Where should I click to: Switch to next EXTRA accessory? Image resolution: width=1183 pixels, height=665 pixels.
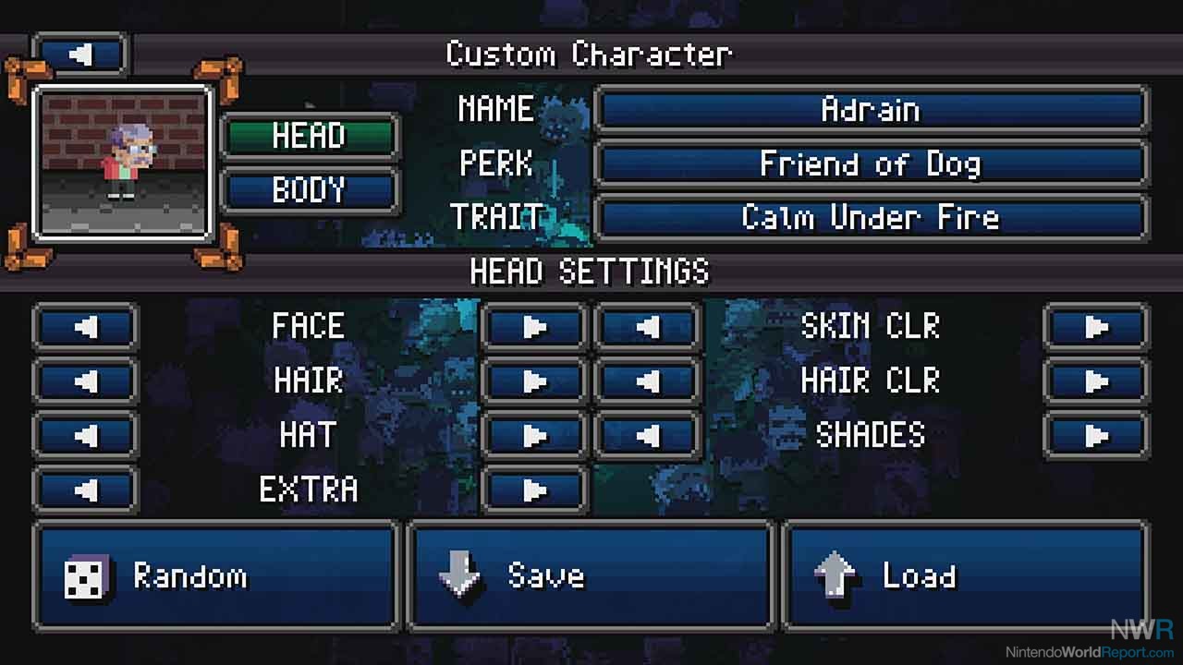[534, 490]
